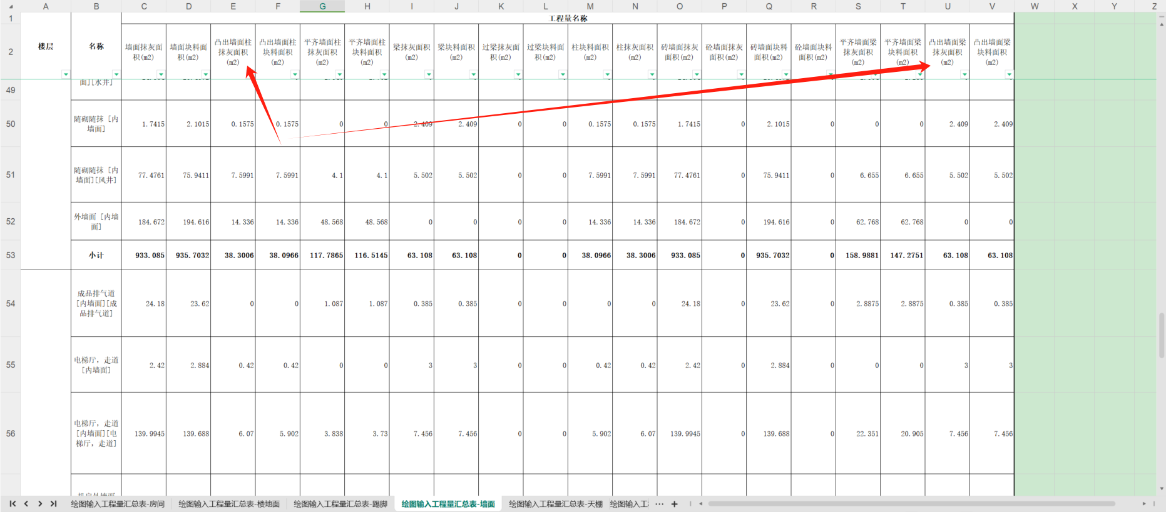Open the 柱块料面积 filter dropdown

(x=607, y=74)
